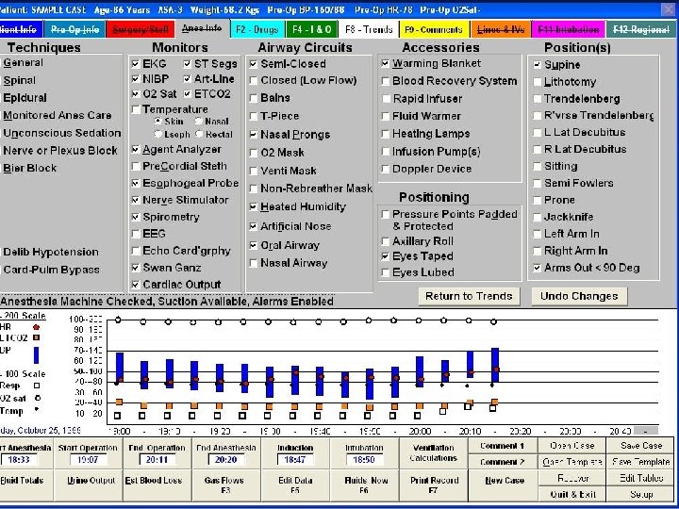Uncheck Heated Humidity
Screen dimensions: 679x509
[x=254, y=206]
